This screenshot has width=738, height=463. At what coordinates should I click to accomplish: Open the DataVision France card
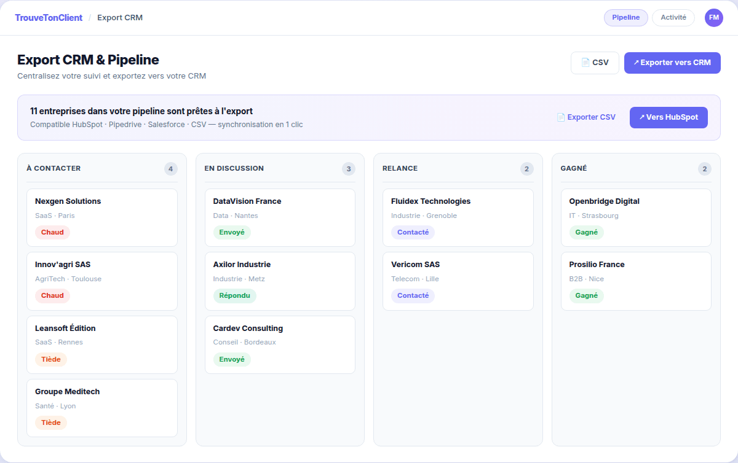click(x=280, y=217)
